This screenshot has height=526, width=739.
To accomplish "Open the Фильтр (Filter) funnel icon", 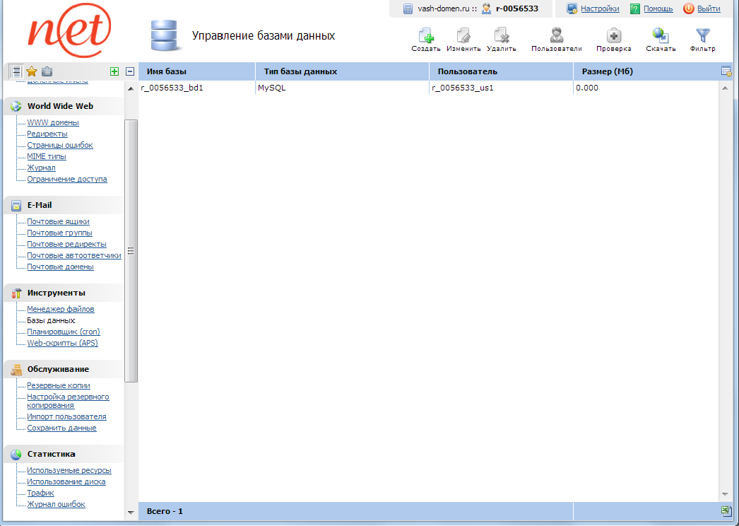I will 702,37.
